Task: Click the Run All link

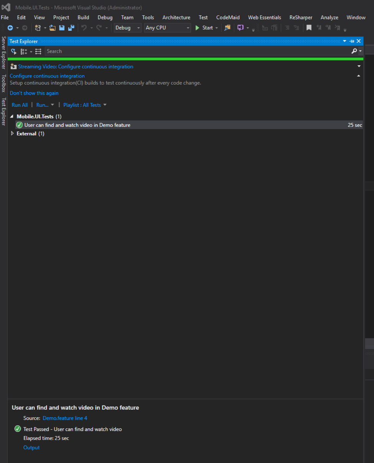Action: (20, 105)
